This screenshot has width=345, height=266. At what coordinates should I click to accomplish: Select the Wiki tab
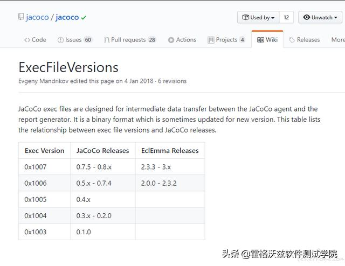(x=267, y=40)
